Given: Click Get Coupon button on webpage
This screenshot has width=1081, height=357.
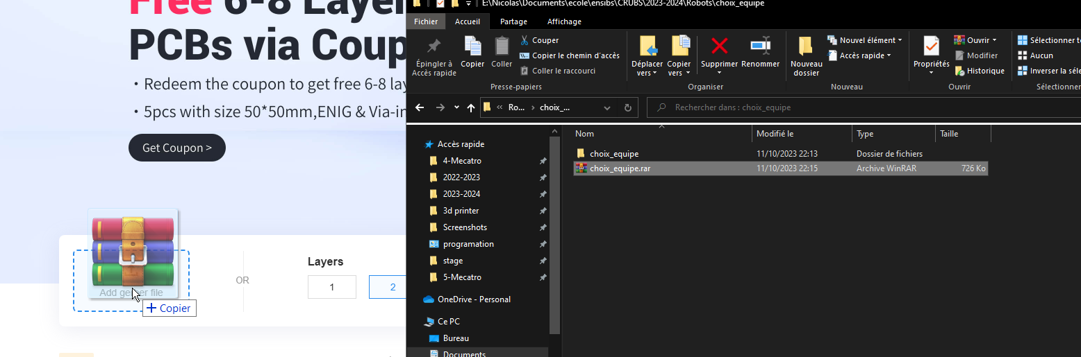Looking at the screenshot, I should pos(177,148).
